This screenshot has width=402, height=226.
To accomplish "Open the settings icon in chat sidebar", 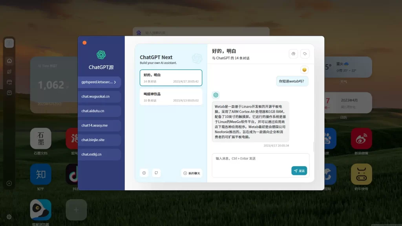I will 144,173.
